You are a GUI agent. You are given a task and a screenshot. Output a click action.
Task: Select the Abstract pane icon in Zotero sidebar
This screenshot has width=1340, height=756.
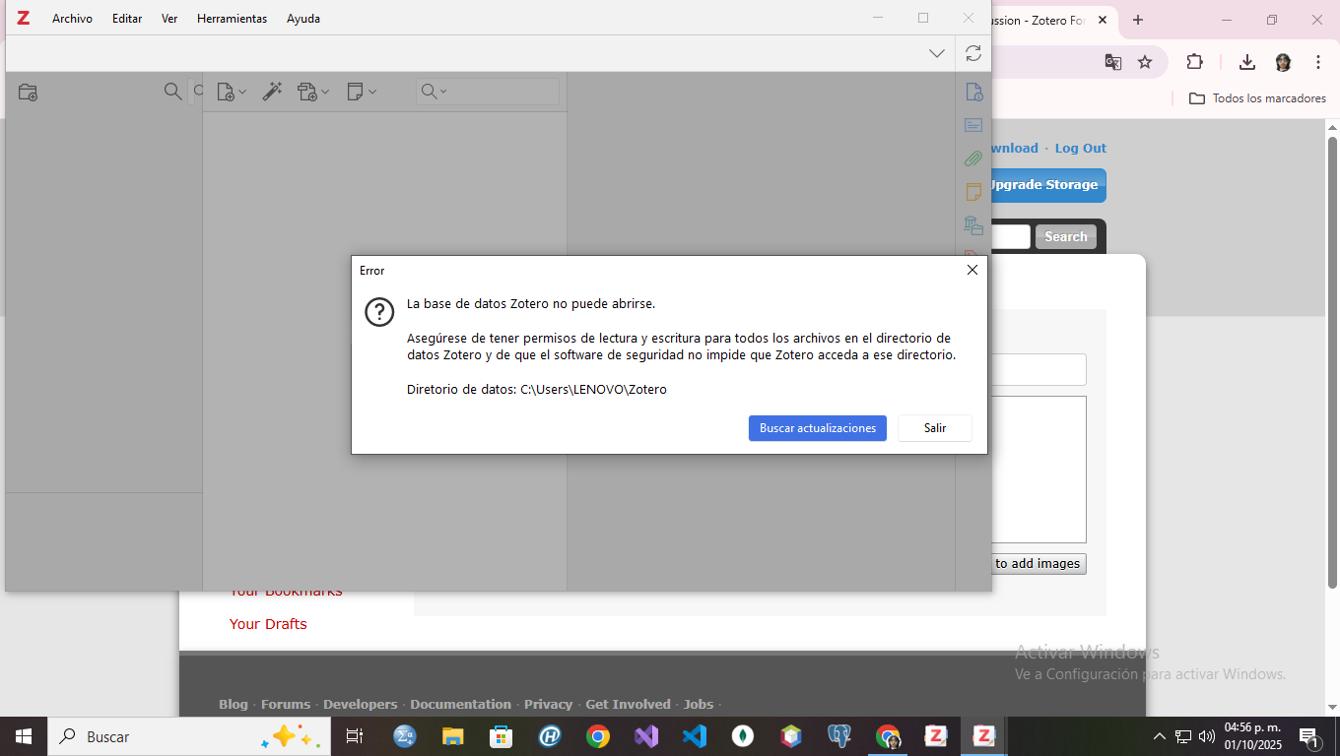coord(973,125)
